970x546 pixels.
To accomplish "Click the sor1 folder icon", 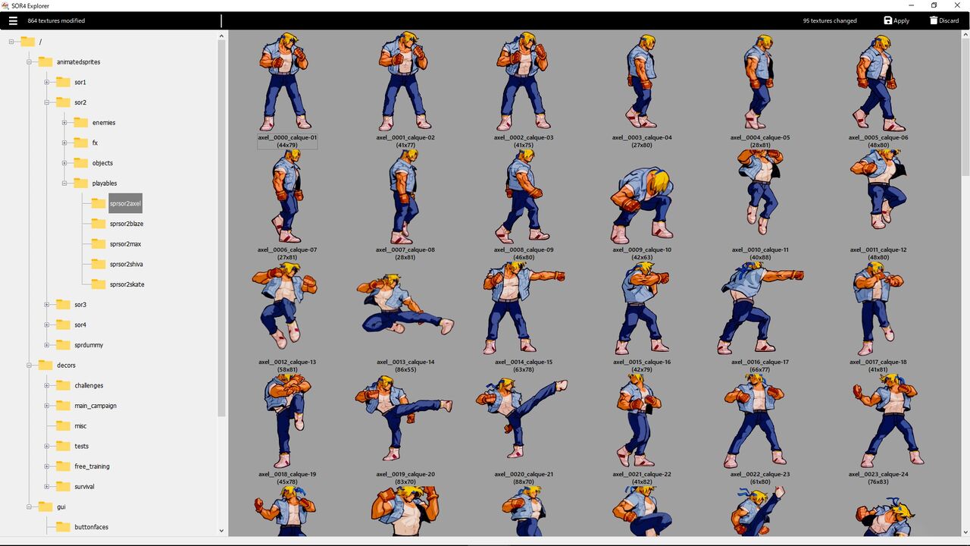I will pyautogui.click(x=63, y=82).
